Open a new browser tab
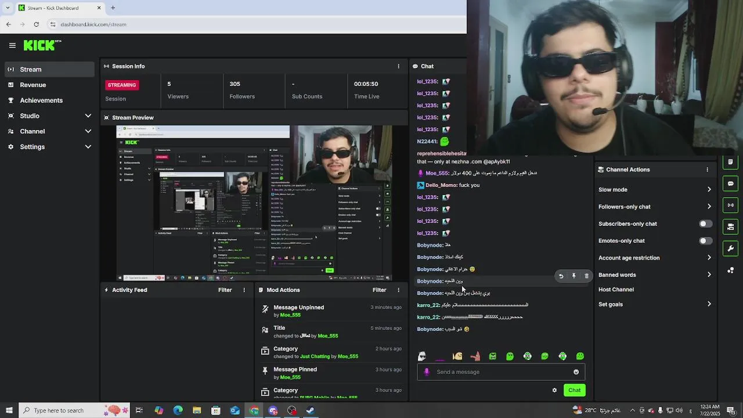The width and height of the screenshot is (743, 418). click(113, 8)
